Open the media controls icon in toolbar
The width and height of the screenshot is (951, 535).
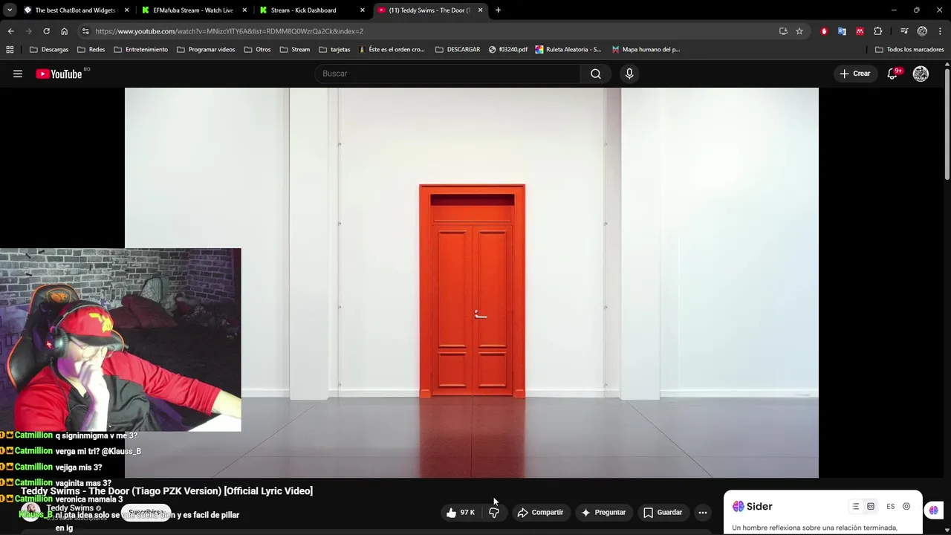coord(904,31)
